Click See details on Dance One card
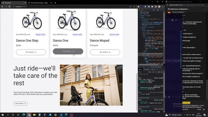The image size is (208, 117). click(68, 51)
